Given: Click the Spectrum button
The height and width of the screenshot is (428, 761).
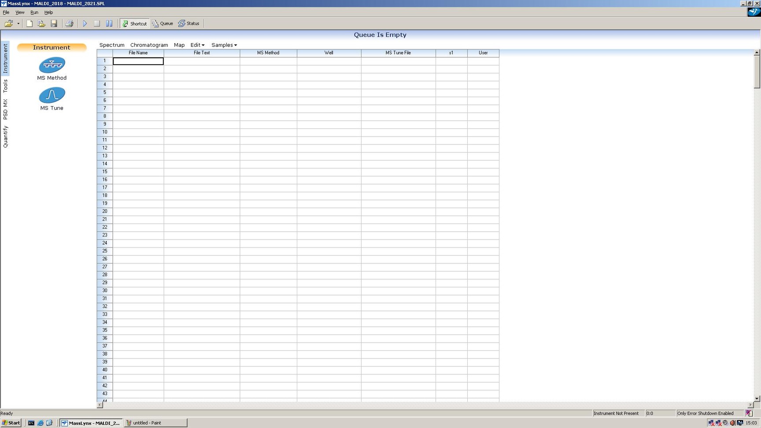Looking at the screenshot, I should coord(112,45).
